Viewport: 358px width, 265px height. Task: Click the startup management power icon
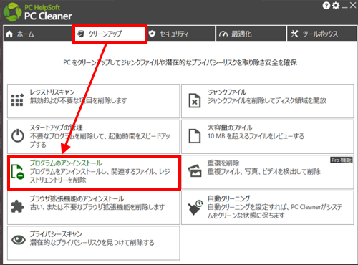(x=18, y=135)
